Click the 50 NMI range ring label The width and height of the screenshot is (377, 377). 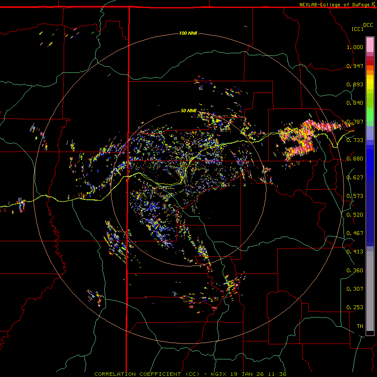point(188,111)
